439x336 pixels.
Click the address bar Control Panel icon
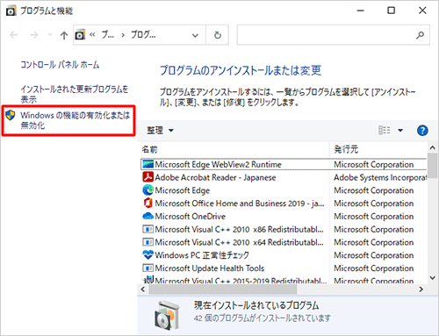[x=80, y=35]
